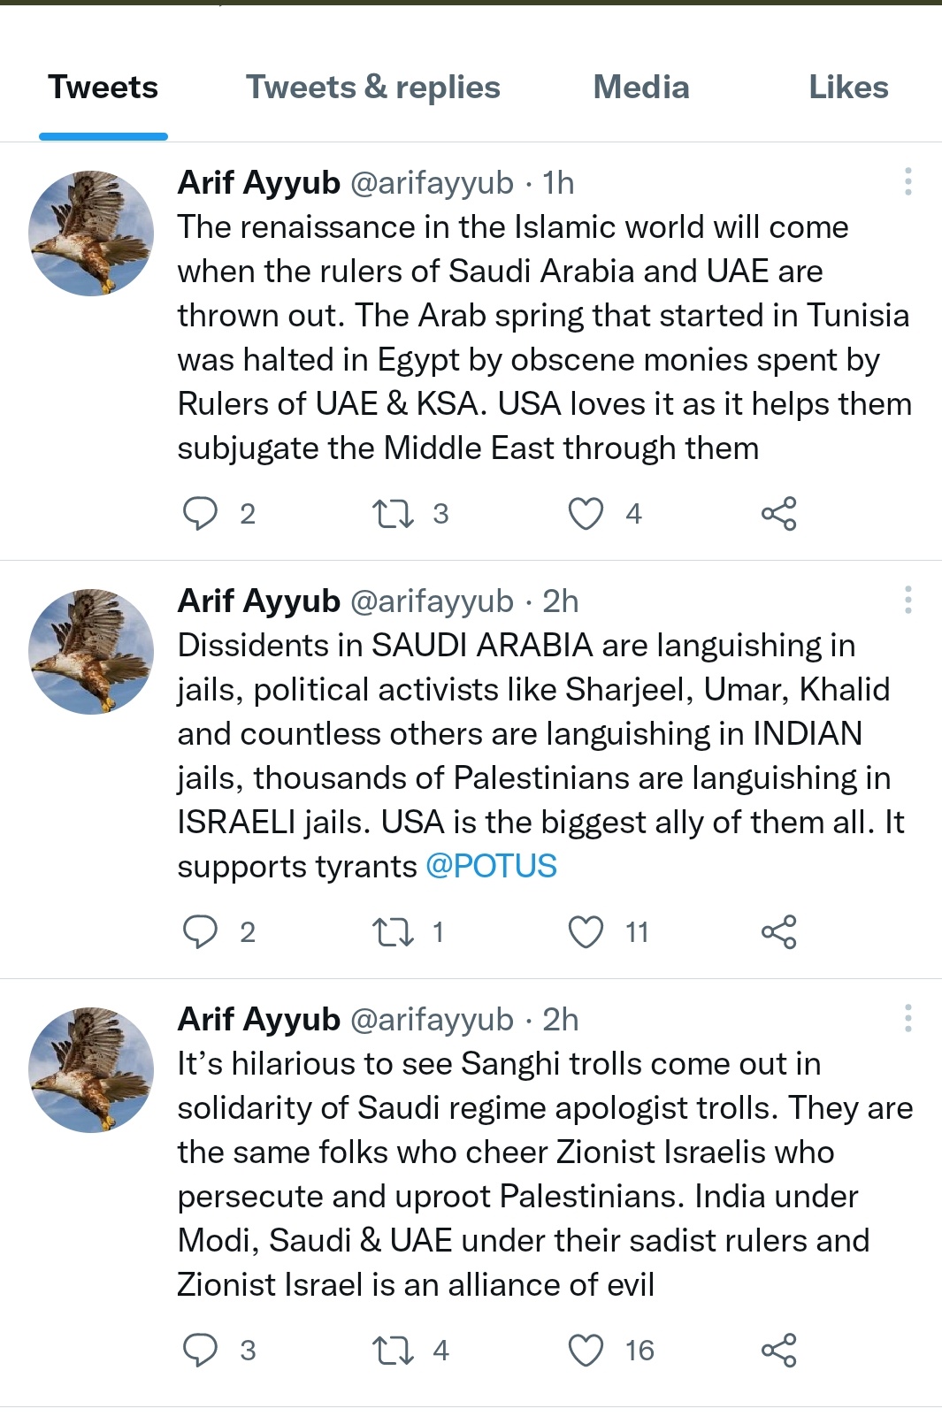The image size is (942, 1424).
Task: Switch to the Tweets & replies tab
Action: 372,87
